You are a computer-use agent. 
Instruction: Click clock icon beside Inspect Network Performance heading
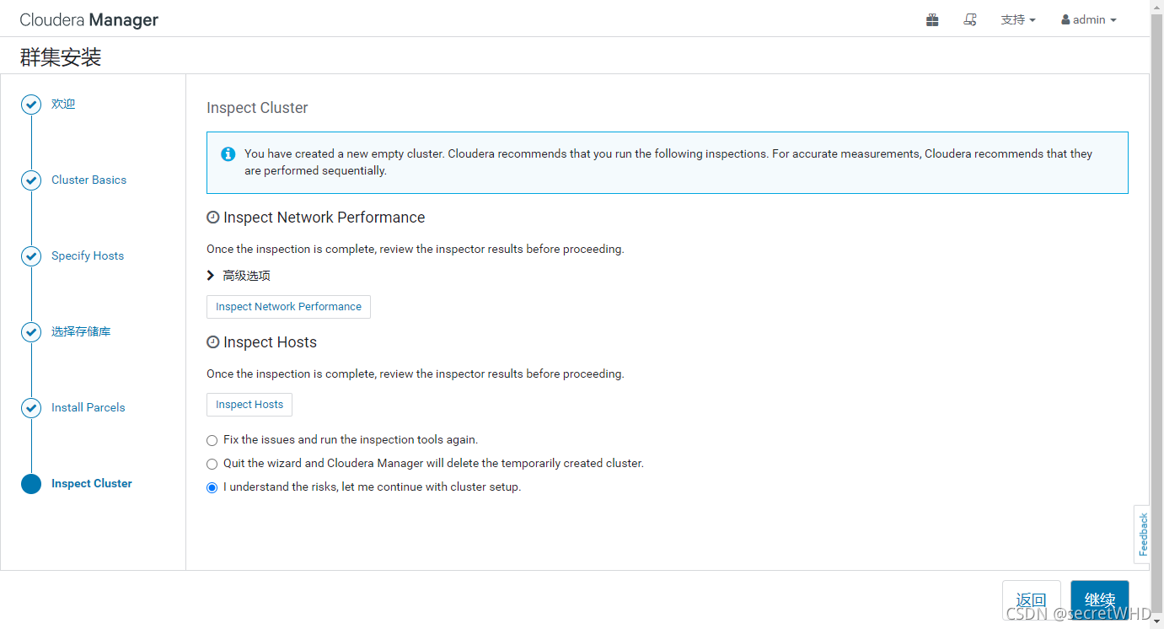(213, 218)
